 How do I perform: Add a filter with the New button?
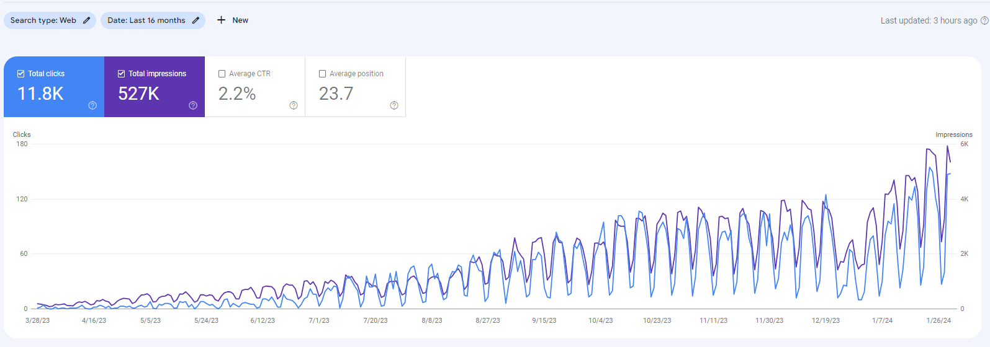[x=233, y=20]
